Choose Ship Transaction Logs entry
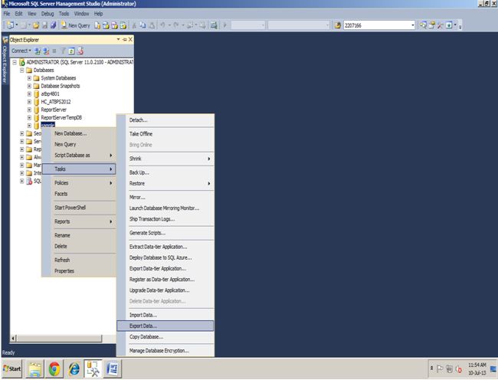The image size is (498, 380). [x=165, y=219]
